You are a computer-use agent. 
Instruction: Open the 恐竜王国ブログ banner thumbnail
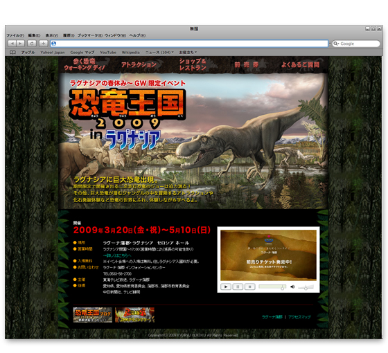93,315
